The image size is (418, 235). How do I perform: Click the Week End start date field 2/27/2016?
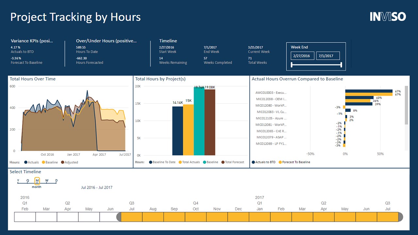(x=302, y=56)
